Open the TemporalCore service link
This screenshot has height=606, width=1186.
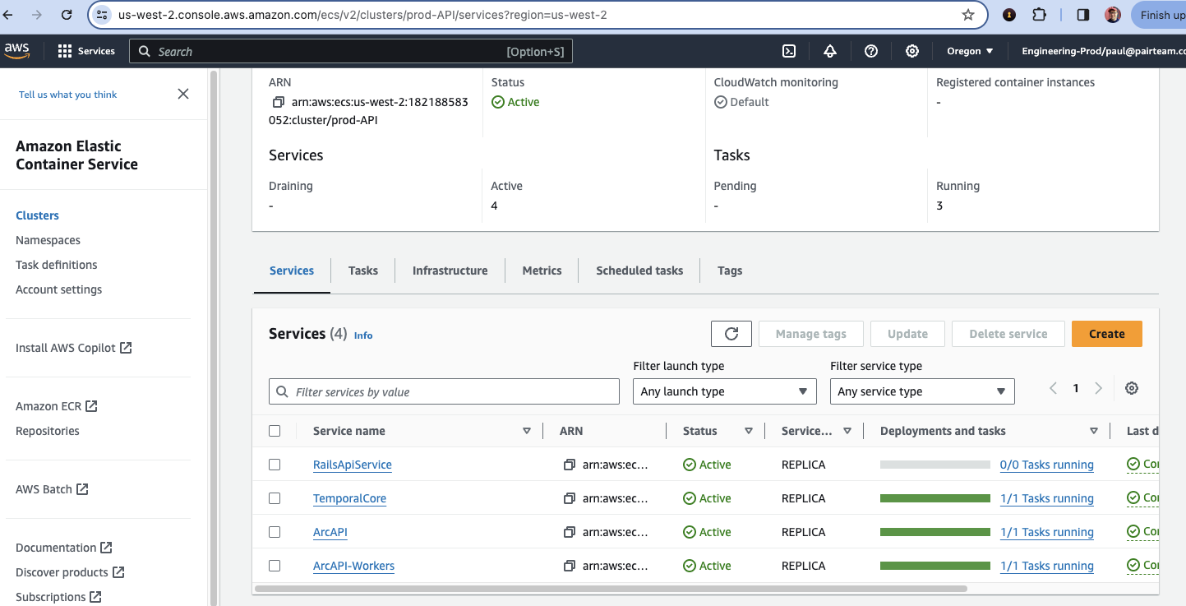tap(349, 498)
